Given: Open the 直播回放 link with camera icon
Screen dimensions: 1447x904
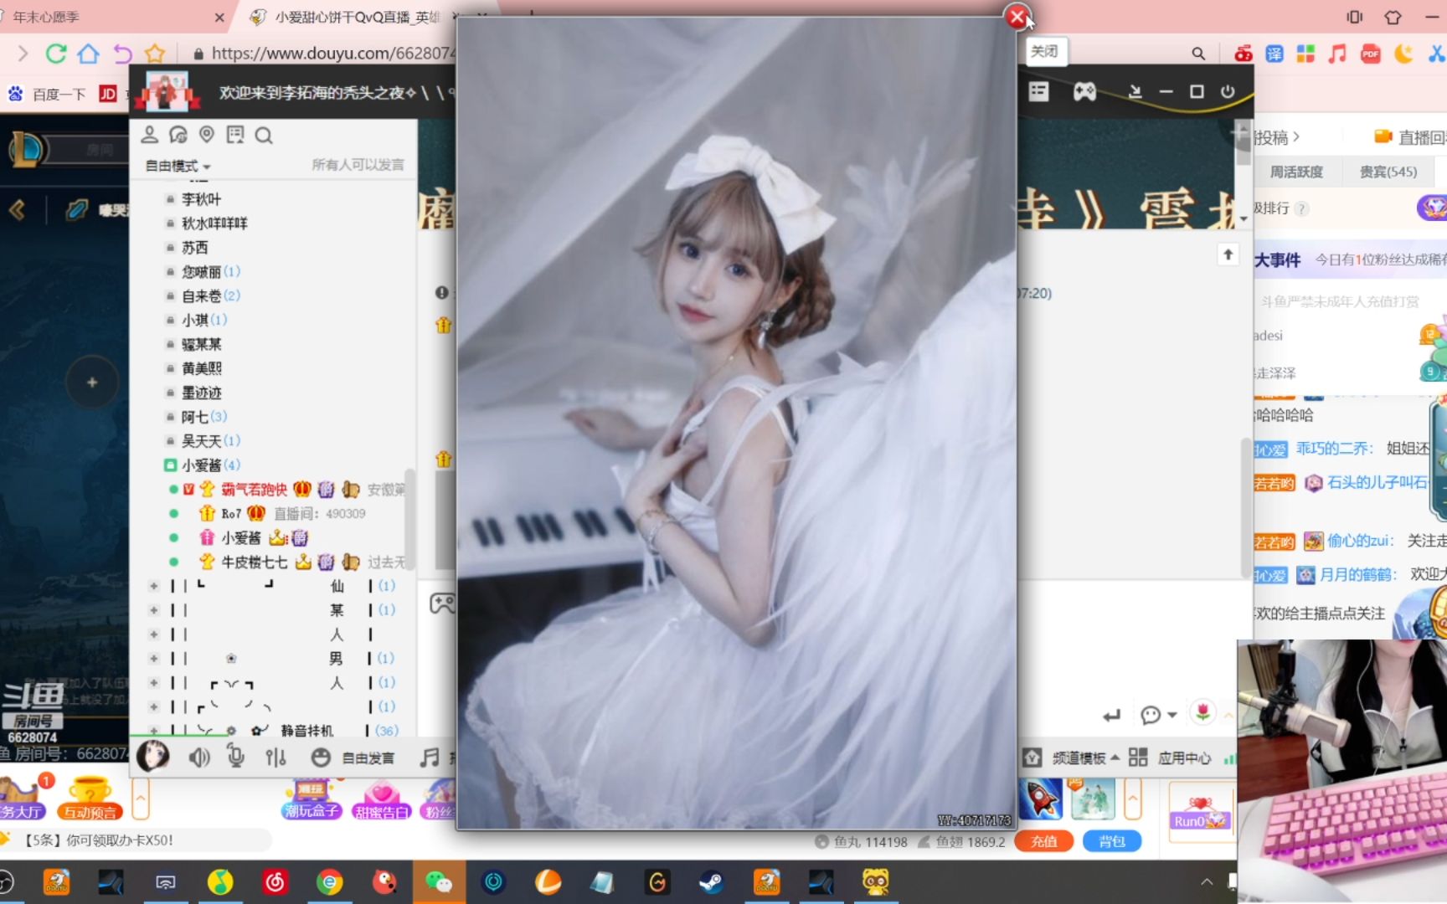Looking at the screenshot, I should pos(1410,137).
